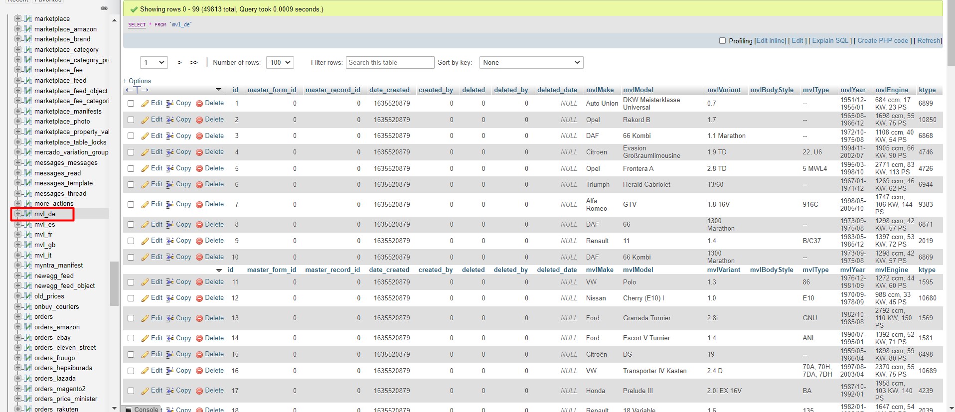
Task: Click the Search this table filter field
Action: [390, 62]
